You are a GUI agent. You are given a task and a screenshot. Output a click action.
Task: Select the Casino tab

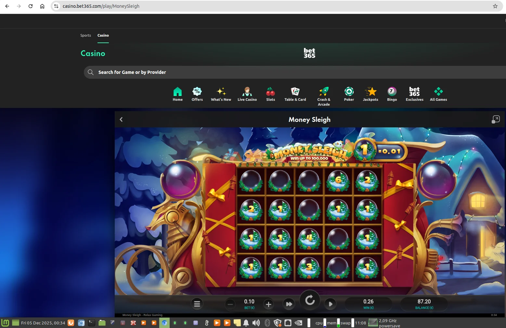[103, 35]
